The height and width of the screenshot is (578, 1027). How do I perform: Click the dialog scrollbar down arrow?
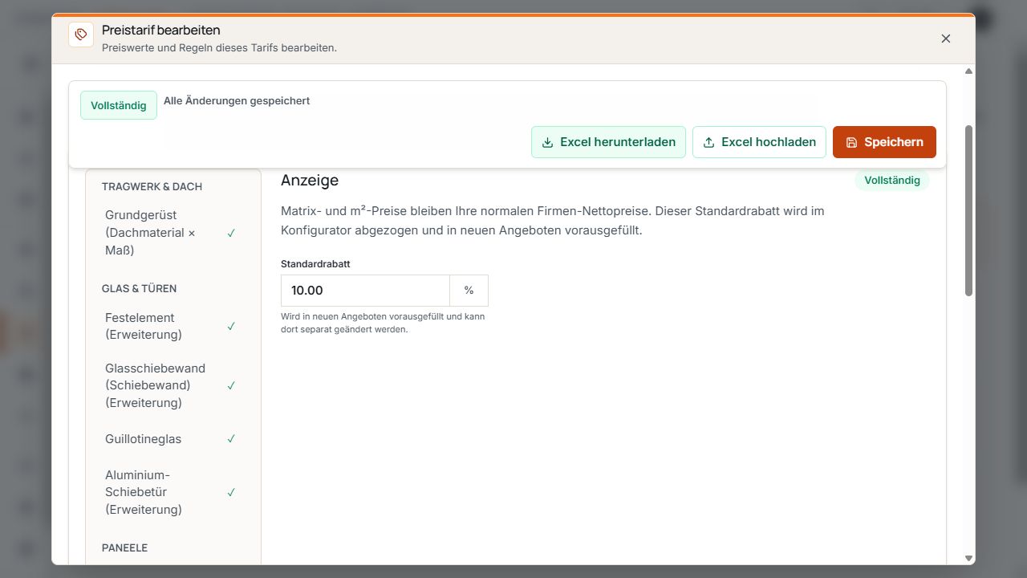point(968,558)
